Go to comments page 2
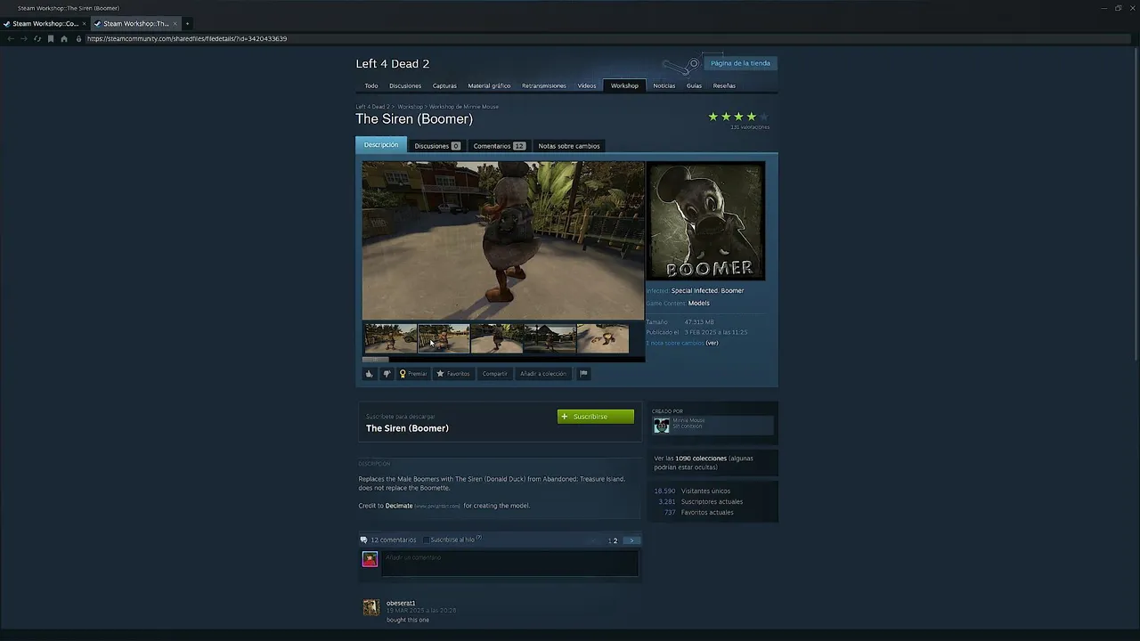The image size is (1140, 641). tap(615, 540)
